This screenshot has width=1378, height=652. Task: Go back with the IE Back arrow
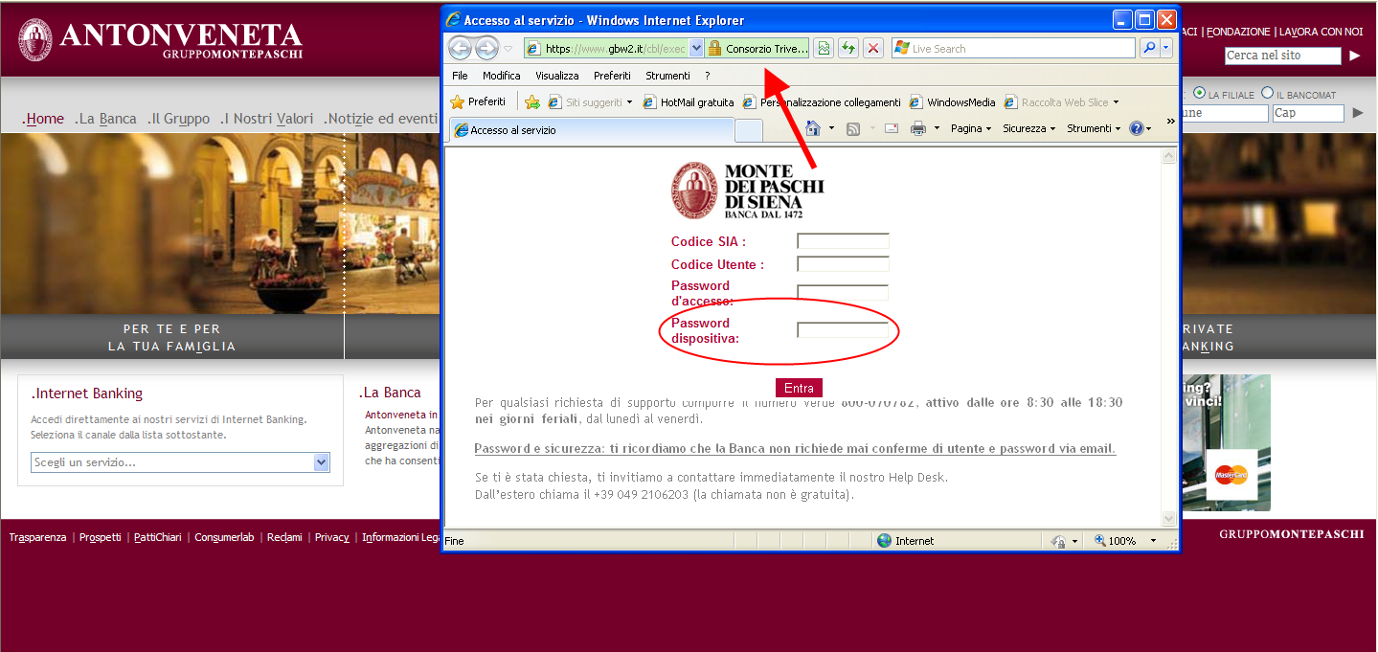[460, 48]
